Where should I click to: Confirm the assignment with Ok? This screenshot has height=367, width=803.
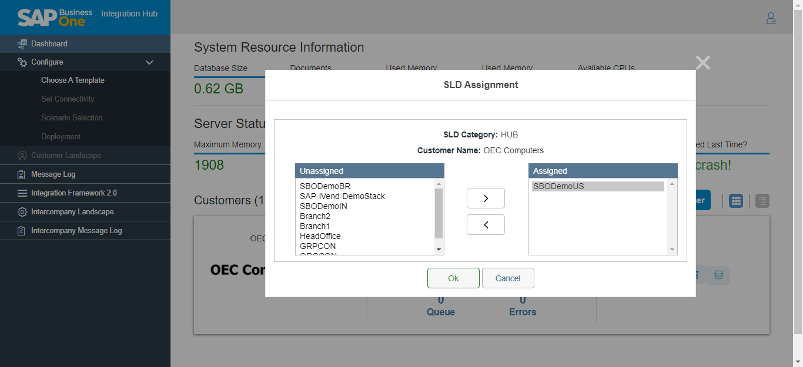pos(453,278)
